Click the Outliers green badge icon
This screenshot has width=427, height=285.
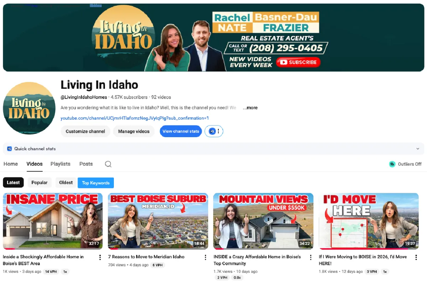click(392, 164)
